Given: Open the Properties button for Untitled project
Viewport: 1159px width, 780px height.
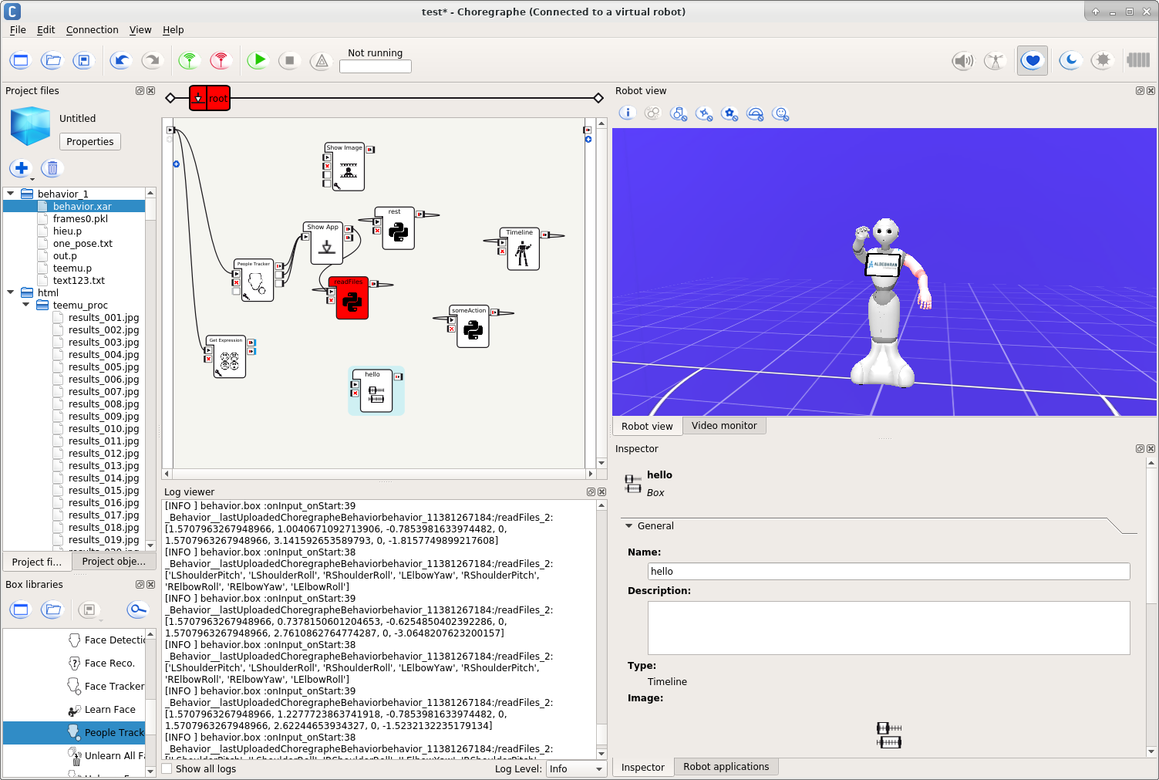Looking at the screenshot, I should pyautogui.click(x=90, y=141).
